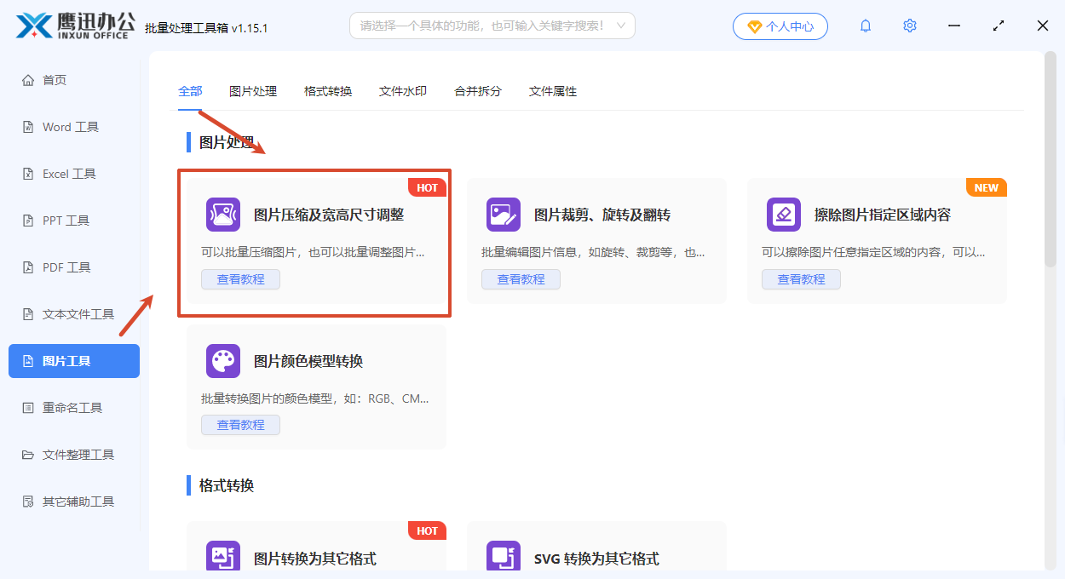Switch to the 全部 tab
The width and height of the screenshot is (1065, 579).
tap(190, 91)
